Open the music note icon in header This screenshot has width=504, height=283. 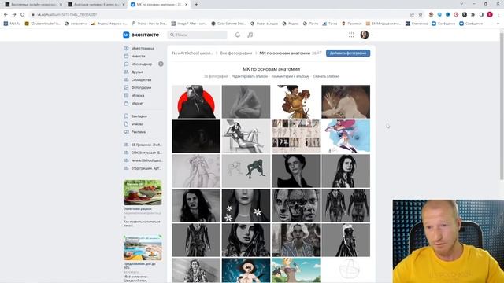pos(250,35)
